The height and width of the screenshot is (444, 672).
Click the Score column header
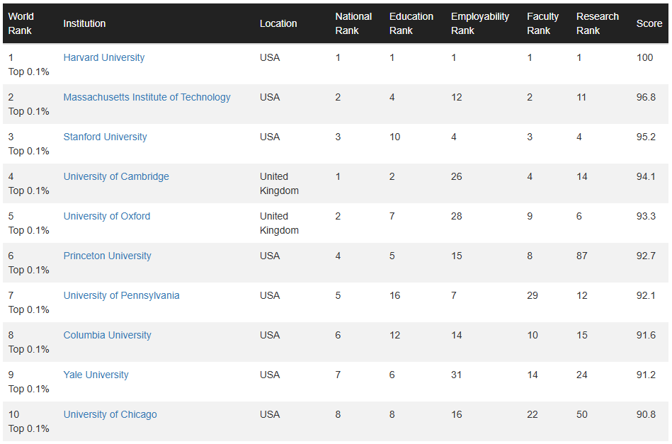[649, 23]
